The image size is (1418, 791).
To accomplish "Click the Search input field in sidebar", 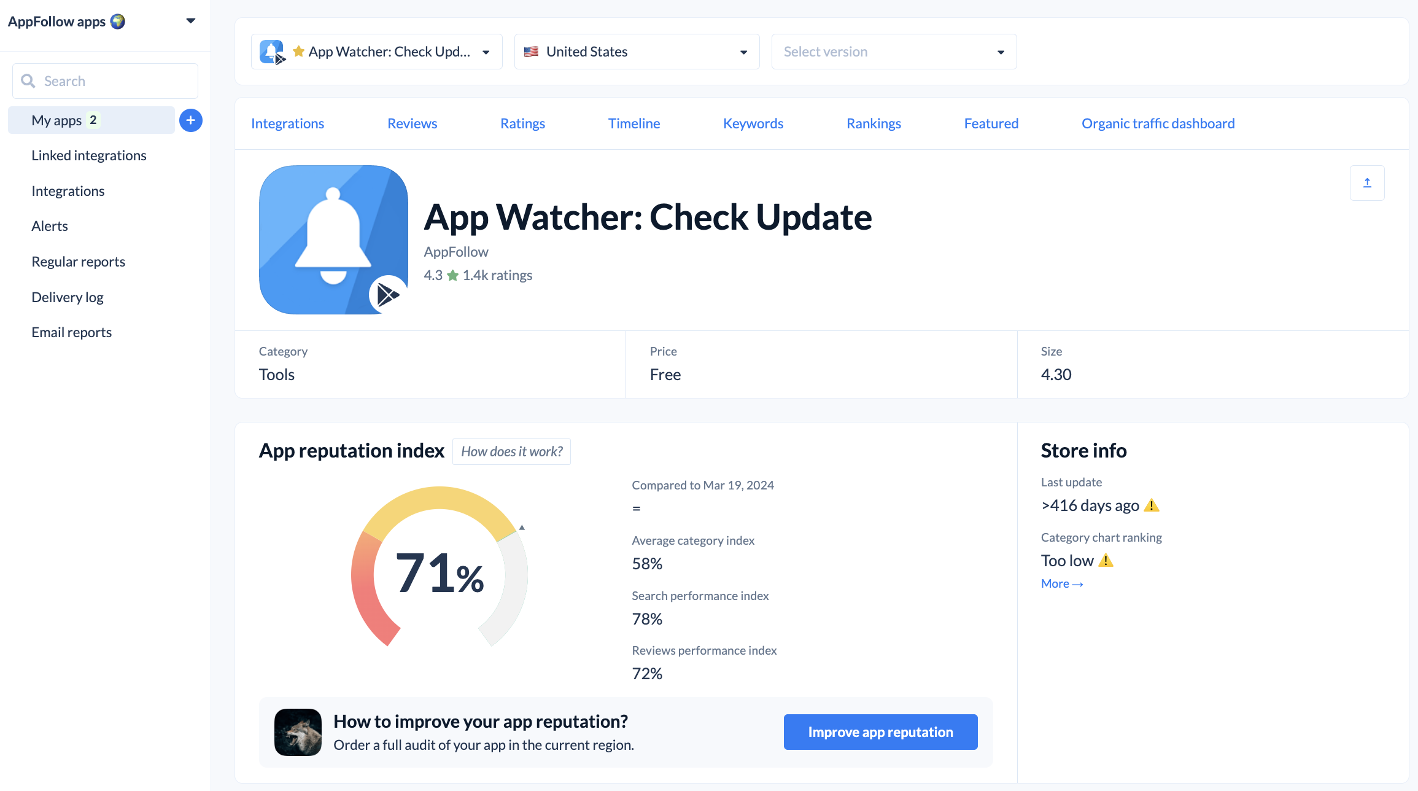I will click(104, 80).
